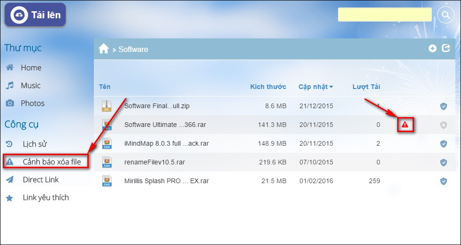The image size is (461, 245).
Task: Click the share arrow icon in header
Action: 446,48
